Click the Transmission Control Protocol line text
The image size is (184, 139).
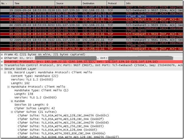coord(93,65)
